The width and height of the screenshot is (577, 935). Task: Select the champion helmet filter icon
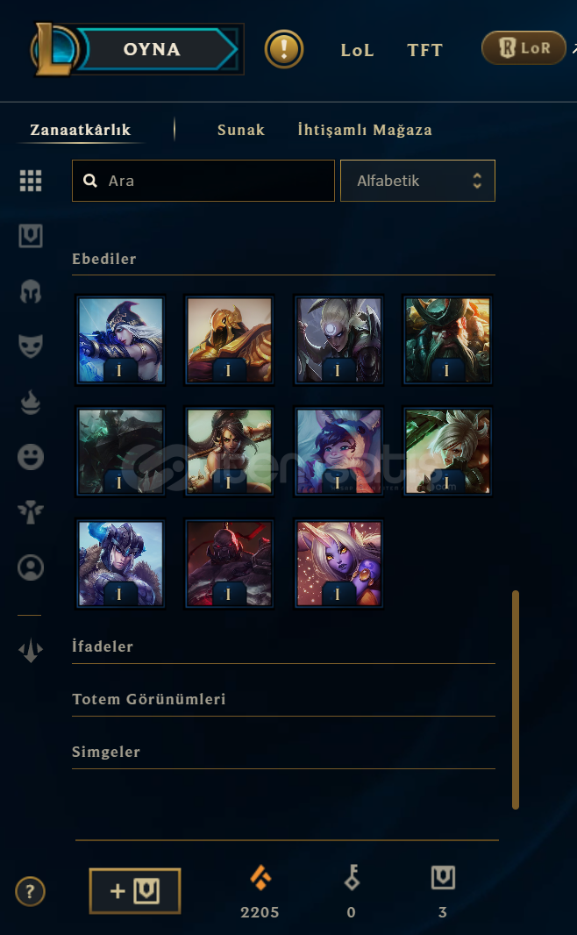(31, 291)
